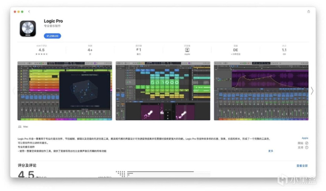The width and height of the screenshot is (326, 191).
Task: Click the 评分及评论 heading
Action: (27, 165)
